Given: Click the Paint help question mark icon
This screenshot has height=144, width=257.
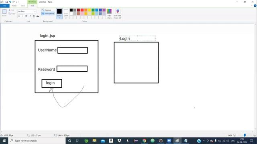Looking at the screenshot, I should click(x=255, y=6).
